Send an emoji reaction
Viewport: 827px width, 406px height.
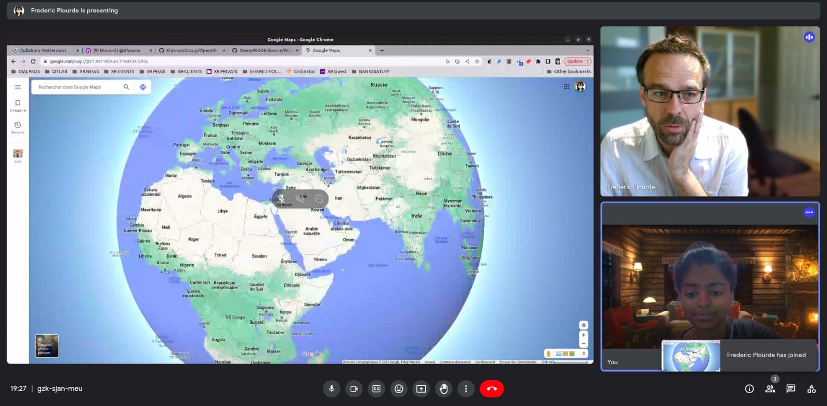coord(399,388)
